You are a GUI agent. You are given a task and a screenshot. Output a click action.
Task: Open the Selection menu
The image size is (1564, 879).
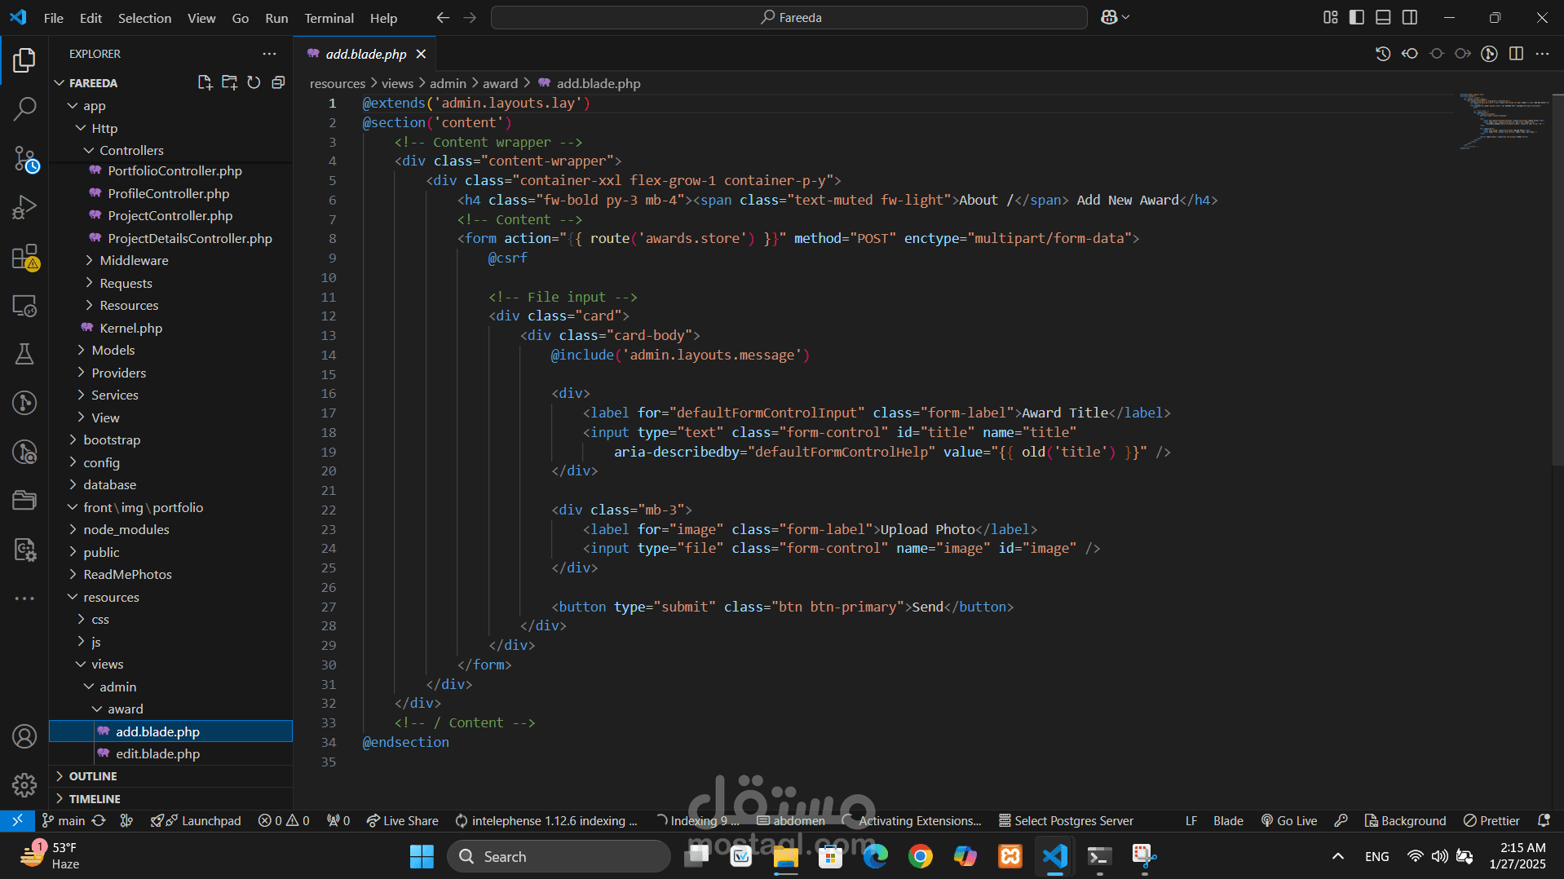click(x=144, y=18)
